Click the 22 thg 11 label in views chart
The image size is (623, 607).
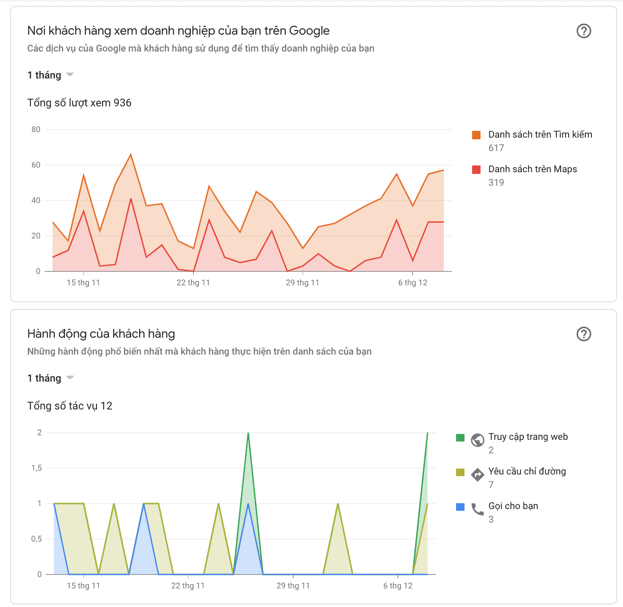pos(193,282)
